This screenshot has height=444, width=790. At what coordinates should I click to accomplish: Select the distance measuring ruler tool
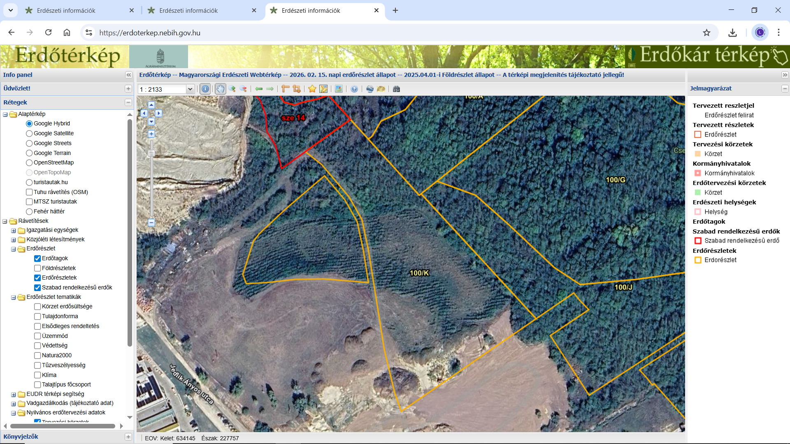(285, 89)
